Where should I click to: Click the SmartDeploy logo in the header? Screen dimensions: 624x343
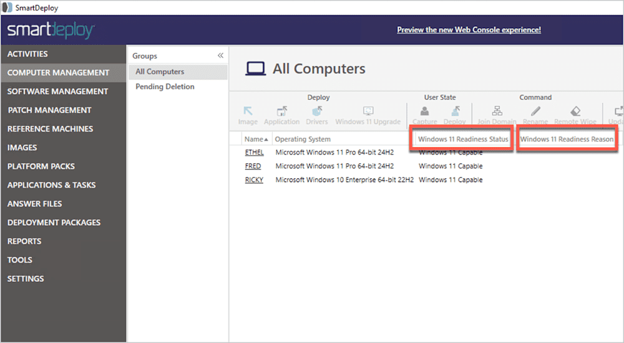(x=51, y=30)
